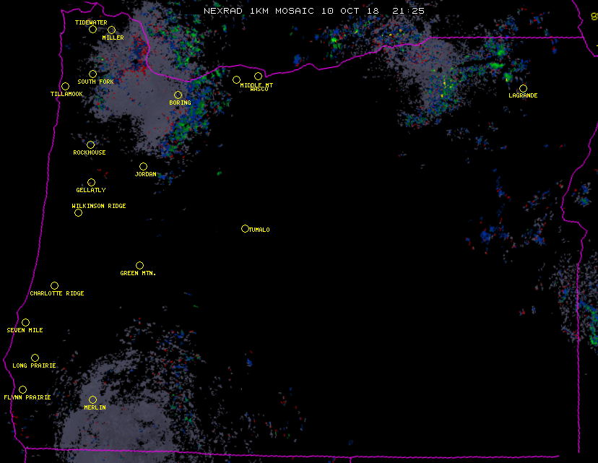Click the Wasco station circle marker

pos(258,77)
